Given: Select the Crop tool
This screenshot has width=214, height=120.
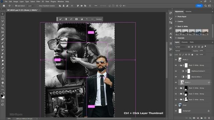Looking at the screenshot, I should click(2, 28).
